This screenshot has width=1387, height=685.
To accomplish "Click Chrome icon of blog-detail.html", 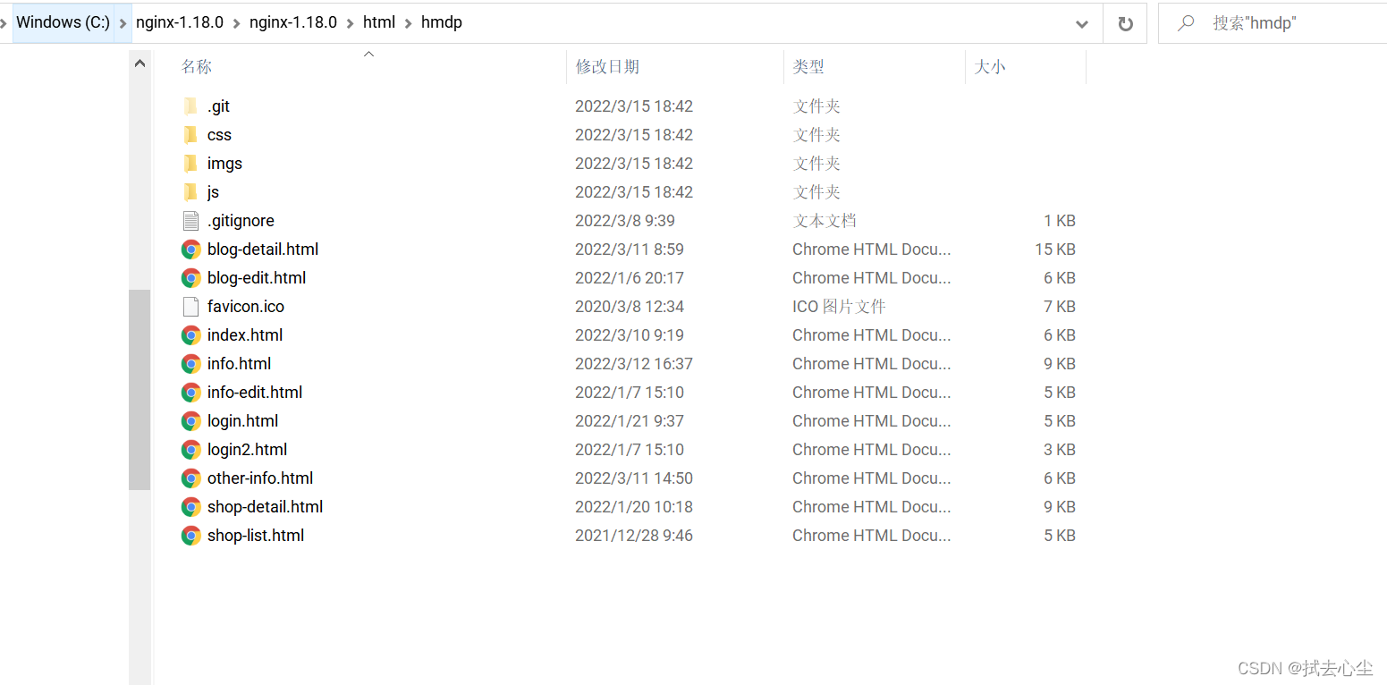I will [x=190, y=249].
